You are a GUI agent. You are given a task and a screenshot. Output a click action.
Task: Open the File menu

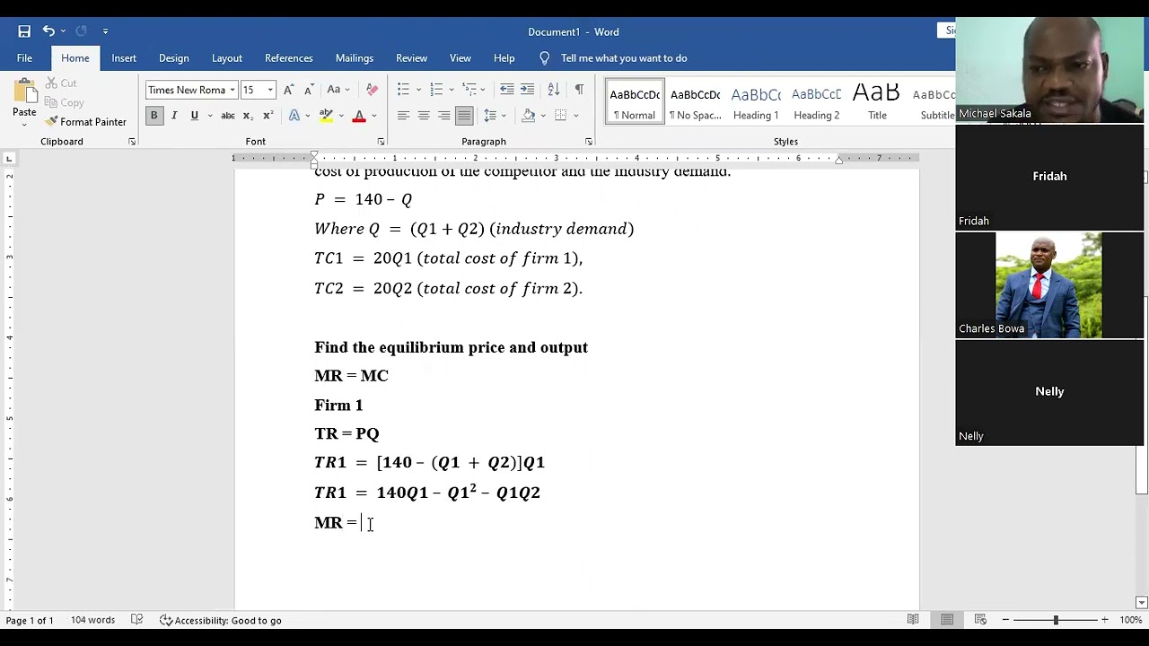point(24,58)
